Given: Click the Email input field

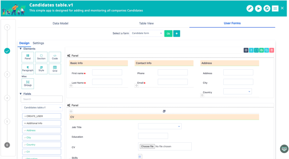Looking at the screenshot, I should pos(173,82).
